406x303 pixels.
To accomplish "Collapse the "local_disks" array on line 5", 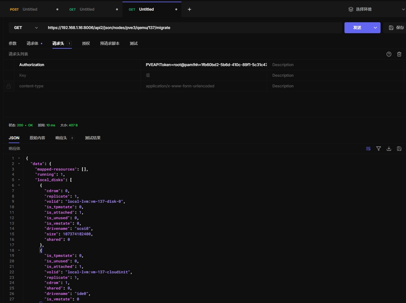I will [19, 180].
